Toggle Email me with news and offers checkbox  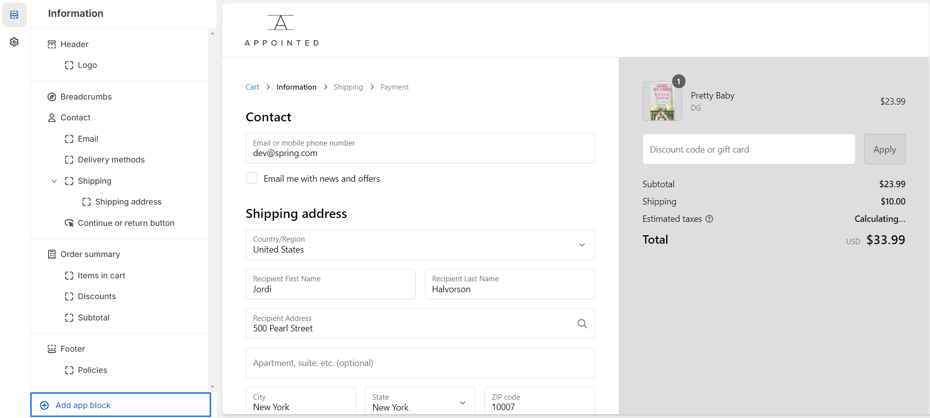click(x=252, y=178)
